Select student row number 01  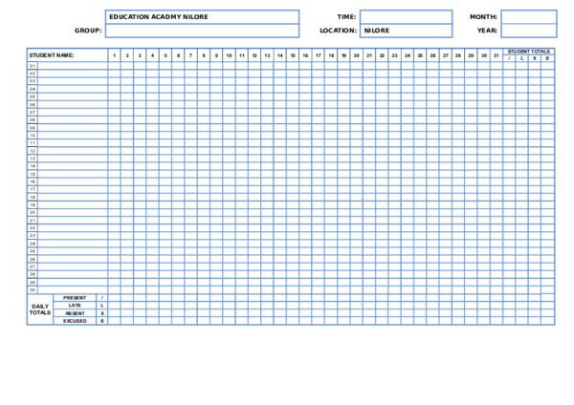[33, 66]
